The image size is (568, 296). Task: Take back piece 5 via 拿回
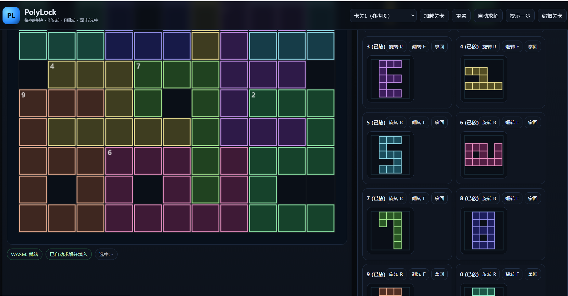(439, 122)
